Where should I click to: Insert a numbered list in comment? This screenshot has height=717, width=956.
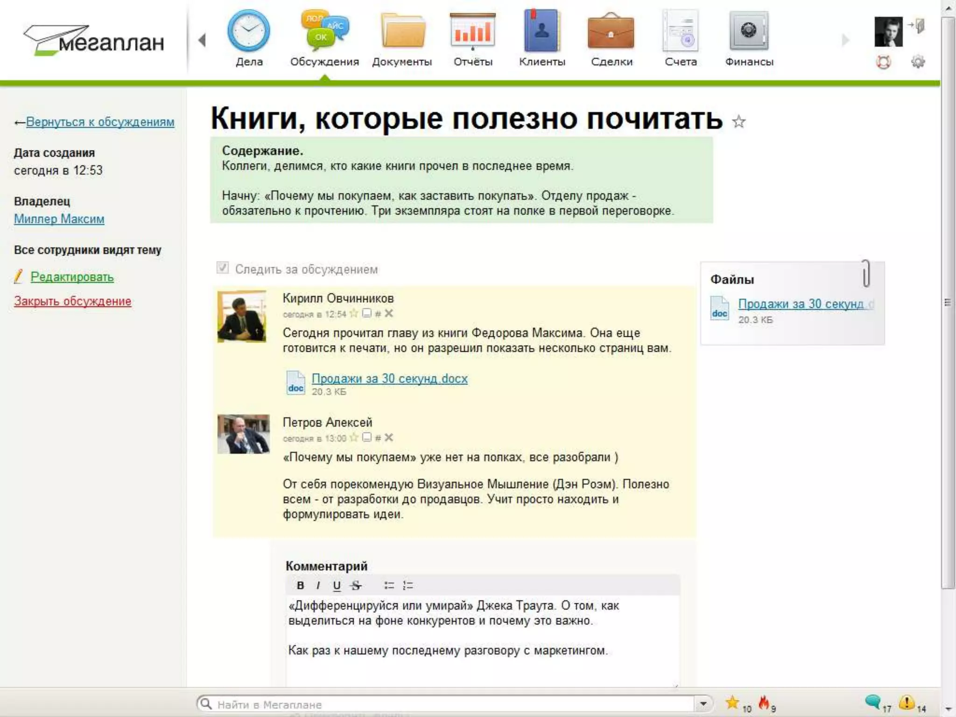point(408,585)
